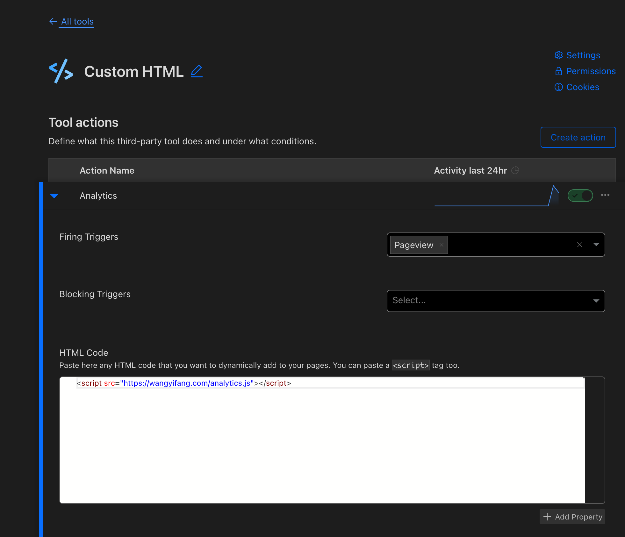This screenshot has height=537, width=625.
Task: Disable the Analytics action toggle
Action: coord(580,196)
